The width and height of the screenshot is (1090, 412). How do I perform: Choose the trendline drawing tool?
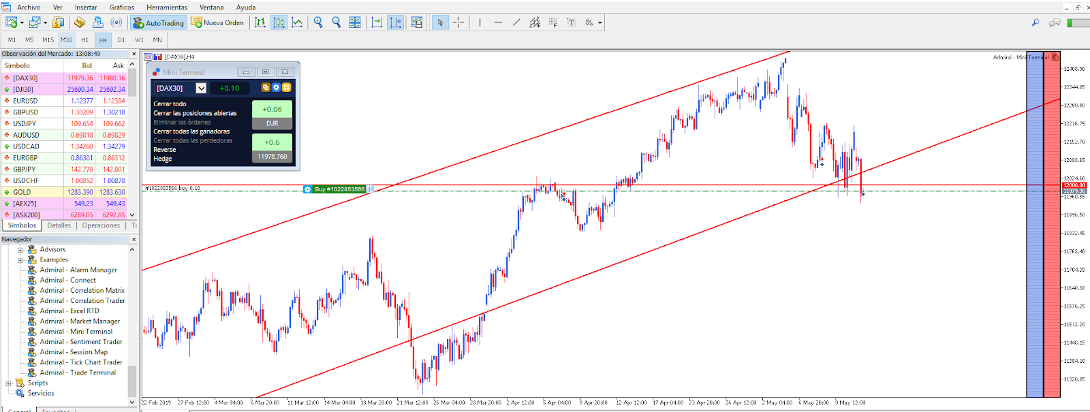pos(516,22)
